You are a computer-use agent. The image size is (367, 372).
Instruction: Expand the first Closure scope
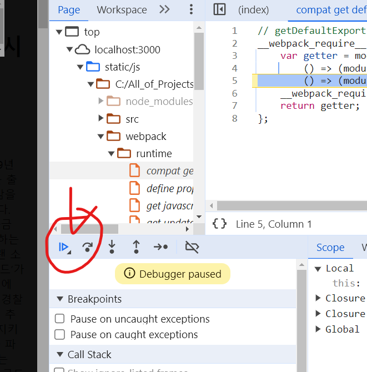click(318, 298)
